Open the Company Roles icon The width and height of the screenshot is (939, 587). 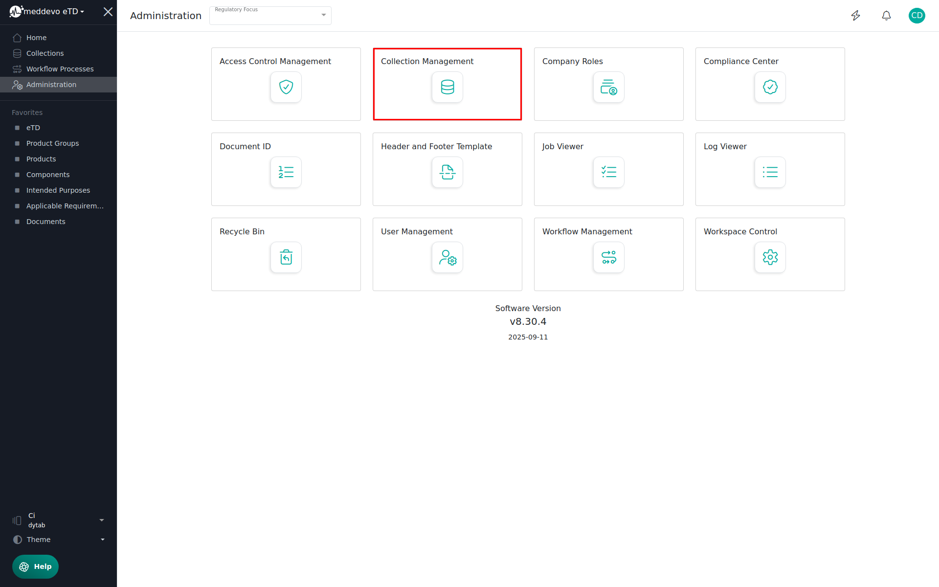pos(608,87)
